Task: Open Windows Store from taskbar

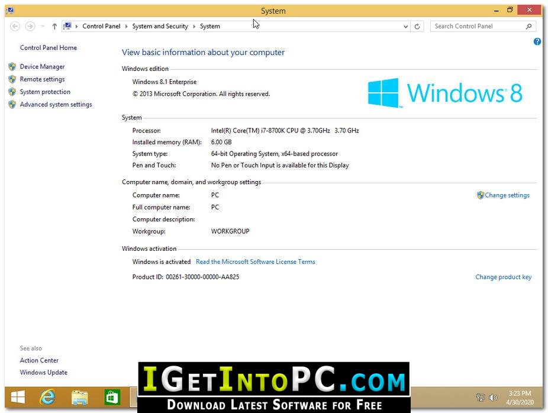Action: tap(112, 398)
